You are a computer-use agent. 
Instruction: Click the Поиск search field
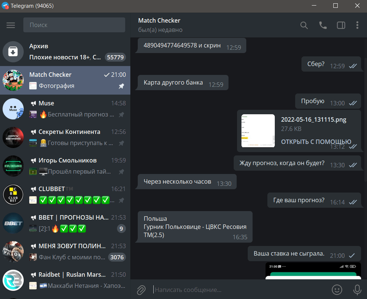point(74,25)
